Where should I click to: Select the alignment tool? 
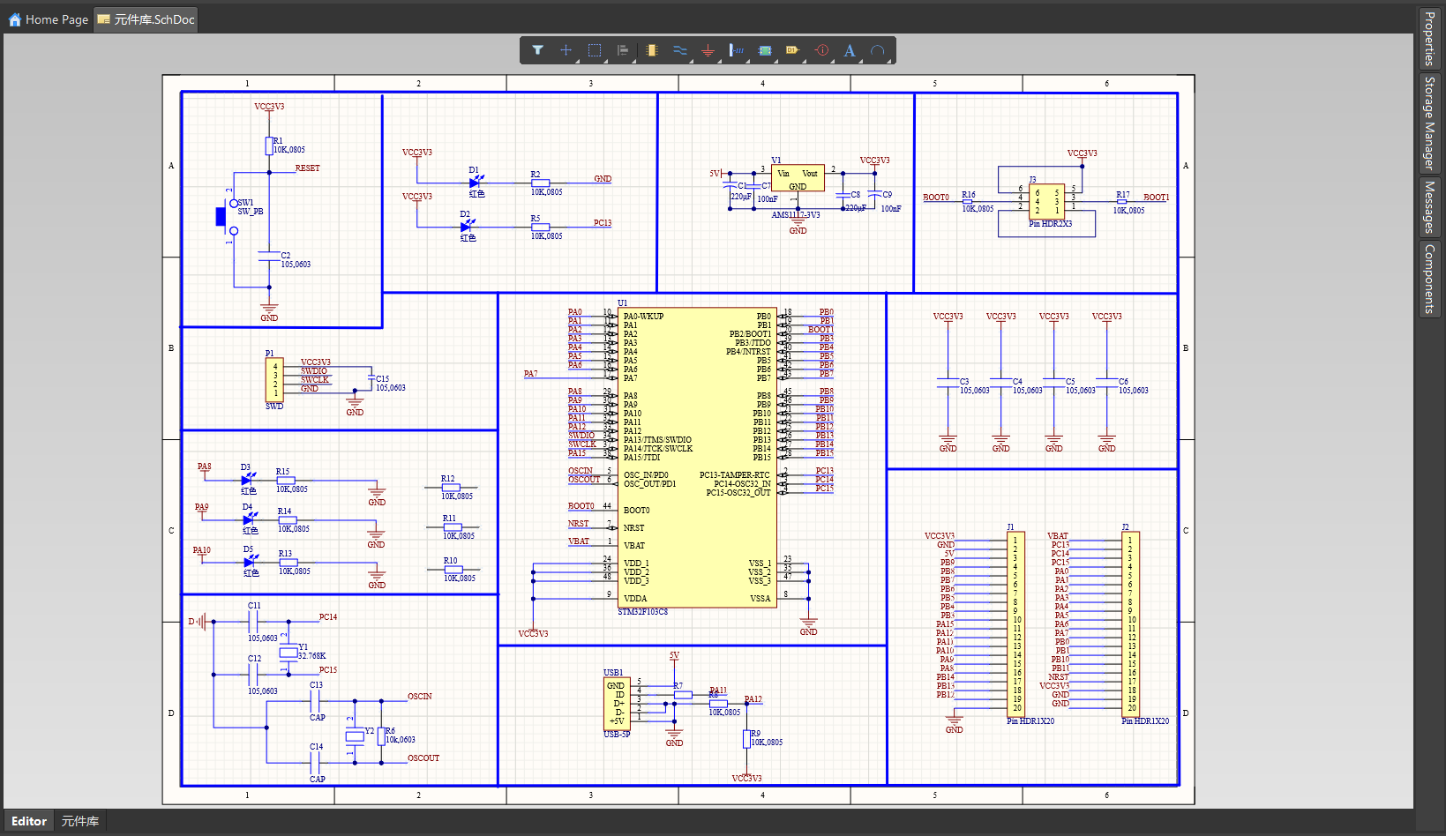point(621,50)
